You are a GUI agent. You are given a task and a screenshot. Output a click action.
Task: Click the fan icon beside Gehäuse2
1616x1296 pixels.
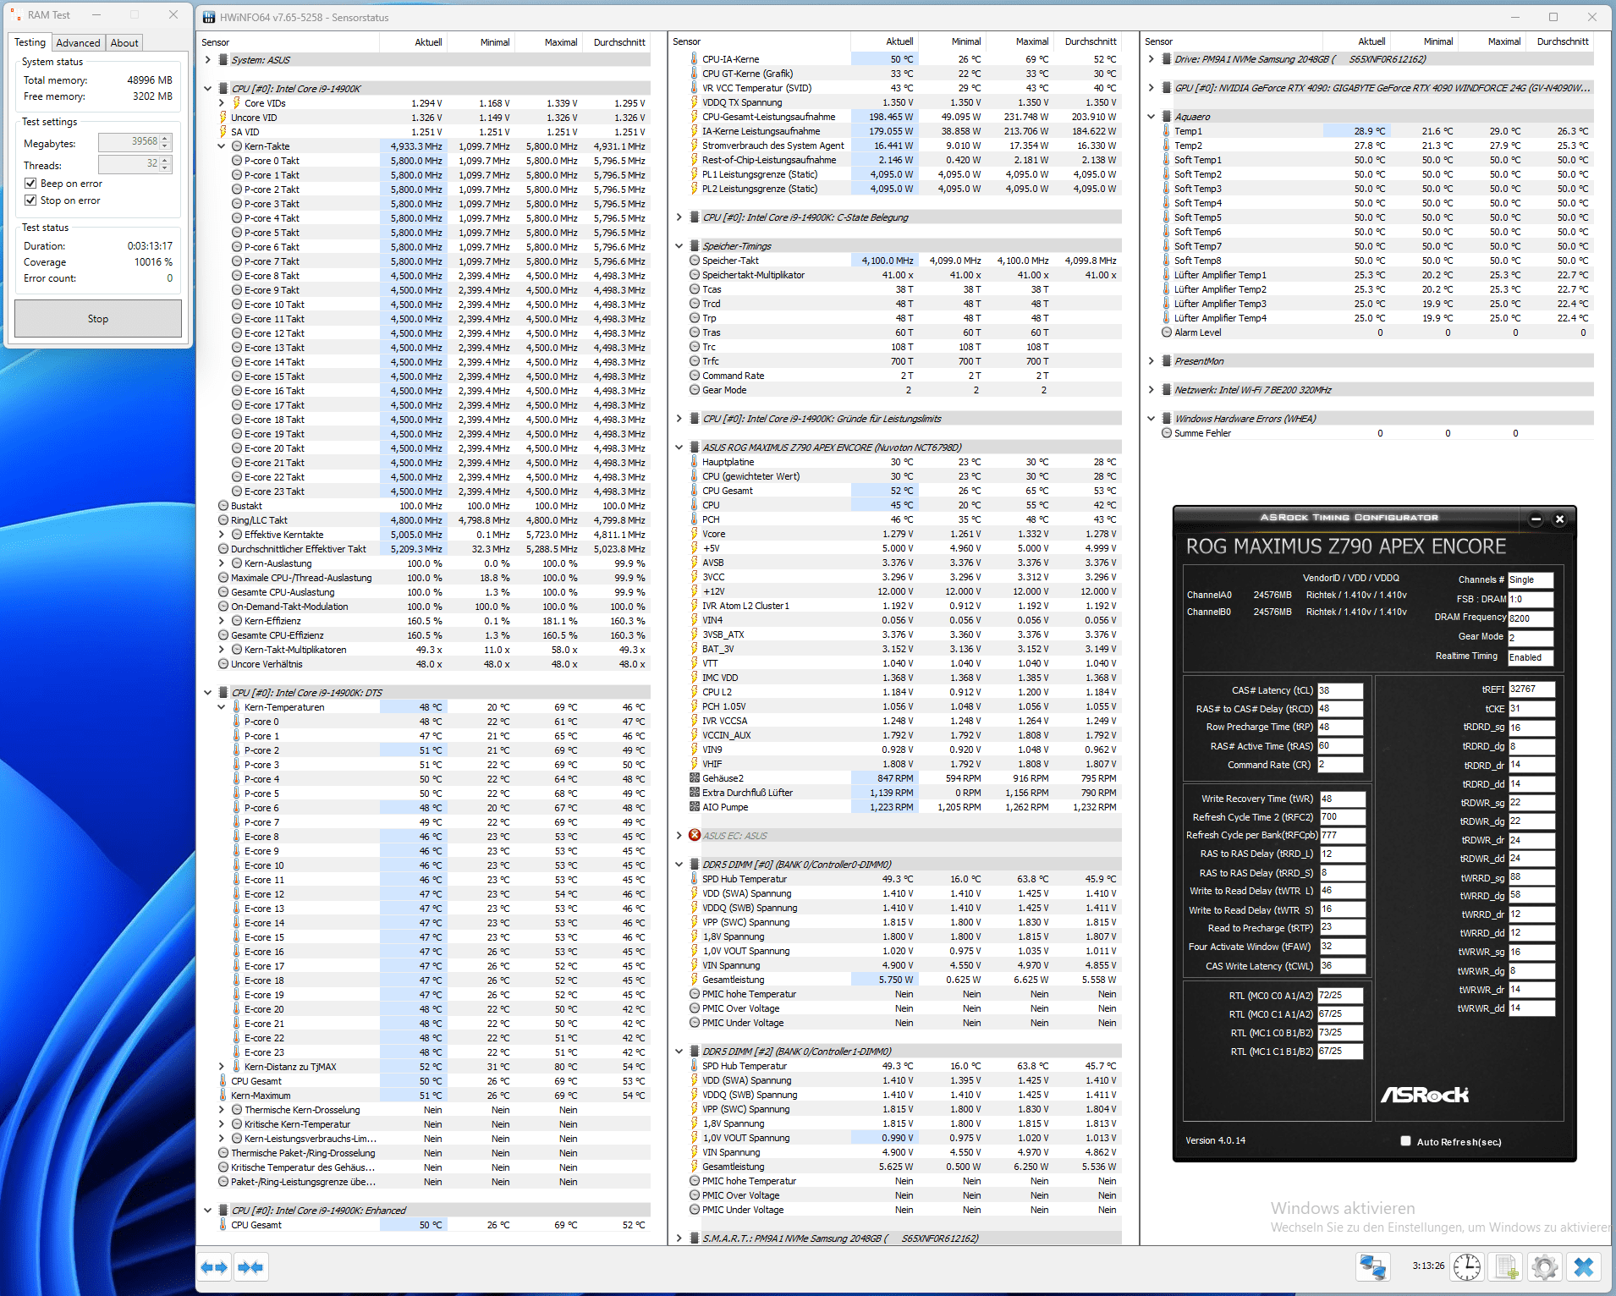point(695,778)
